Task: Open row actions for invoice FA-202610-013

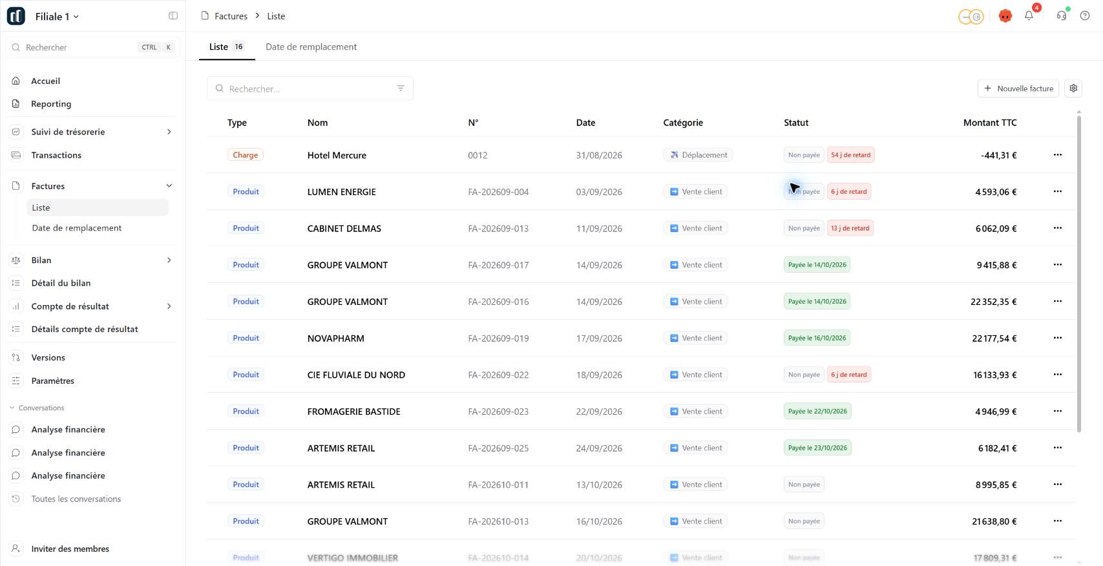Action: pyautogui.click(x=1057, y=521)
